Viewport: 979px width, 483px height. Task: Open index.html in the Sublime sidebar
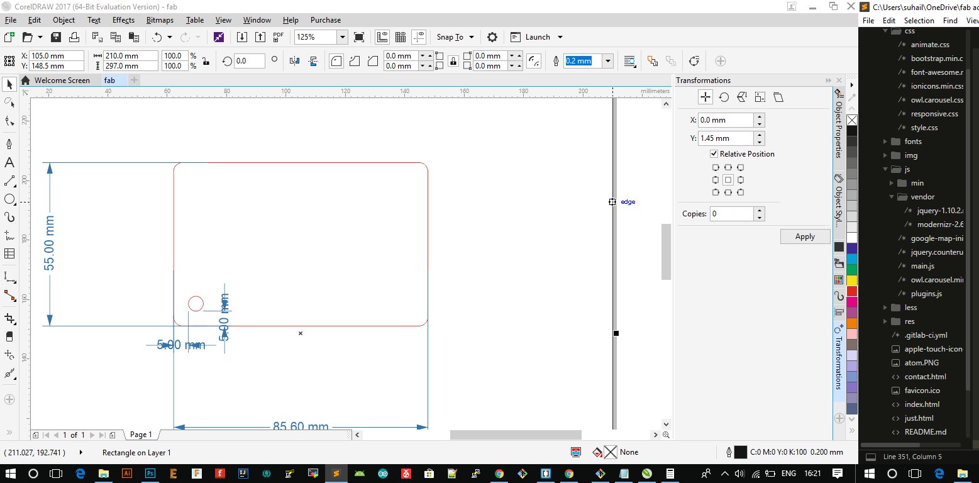click(x=922, y=404)
